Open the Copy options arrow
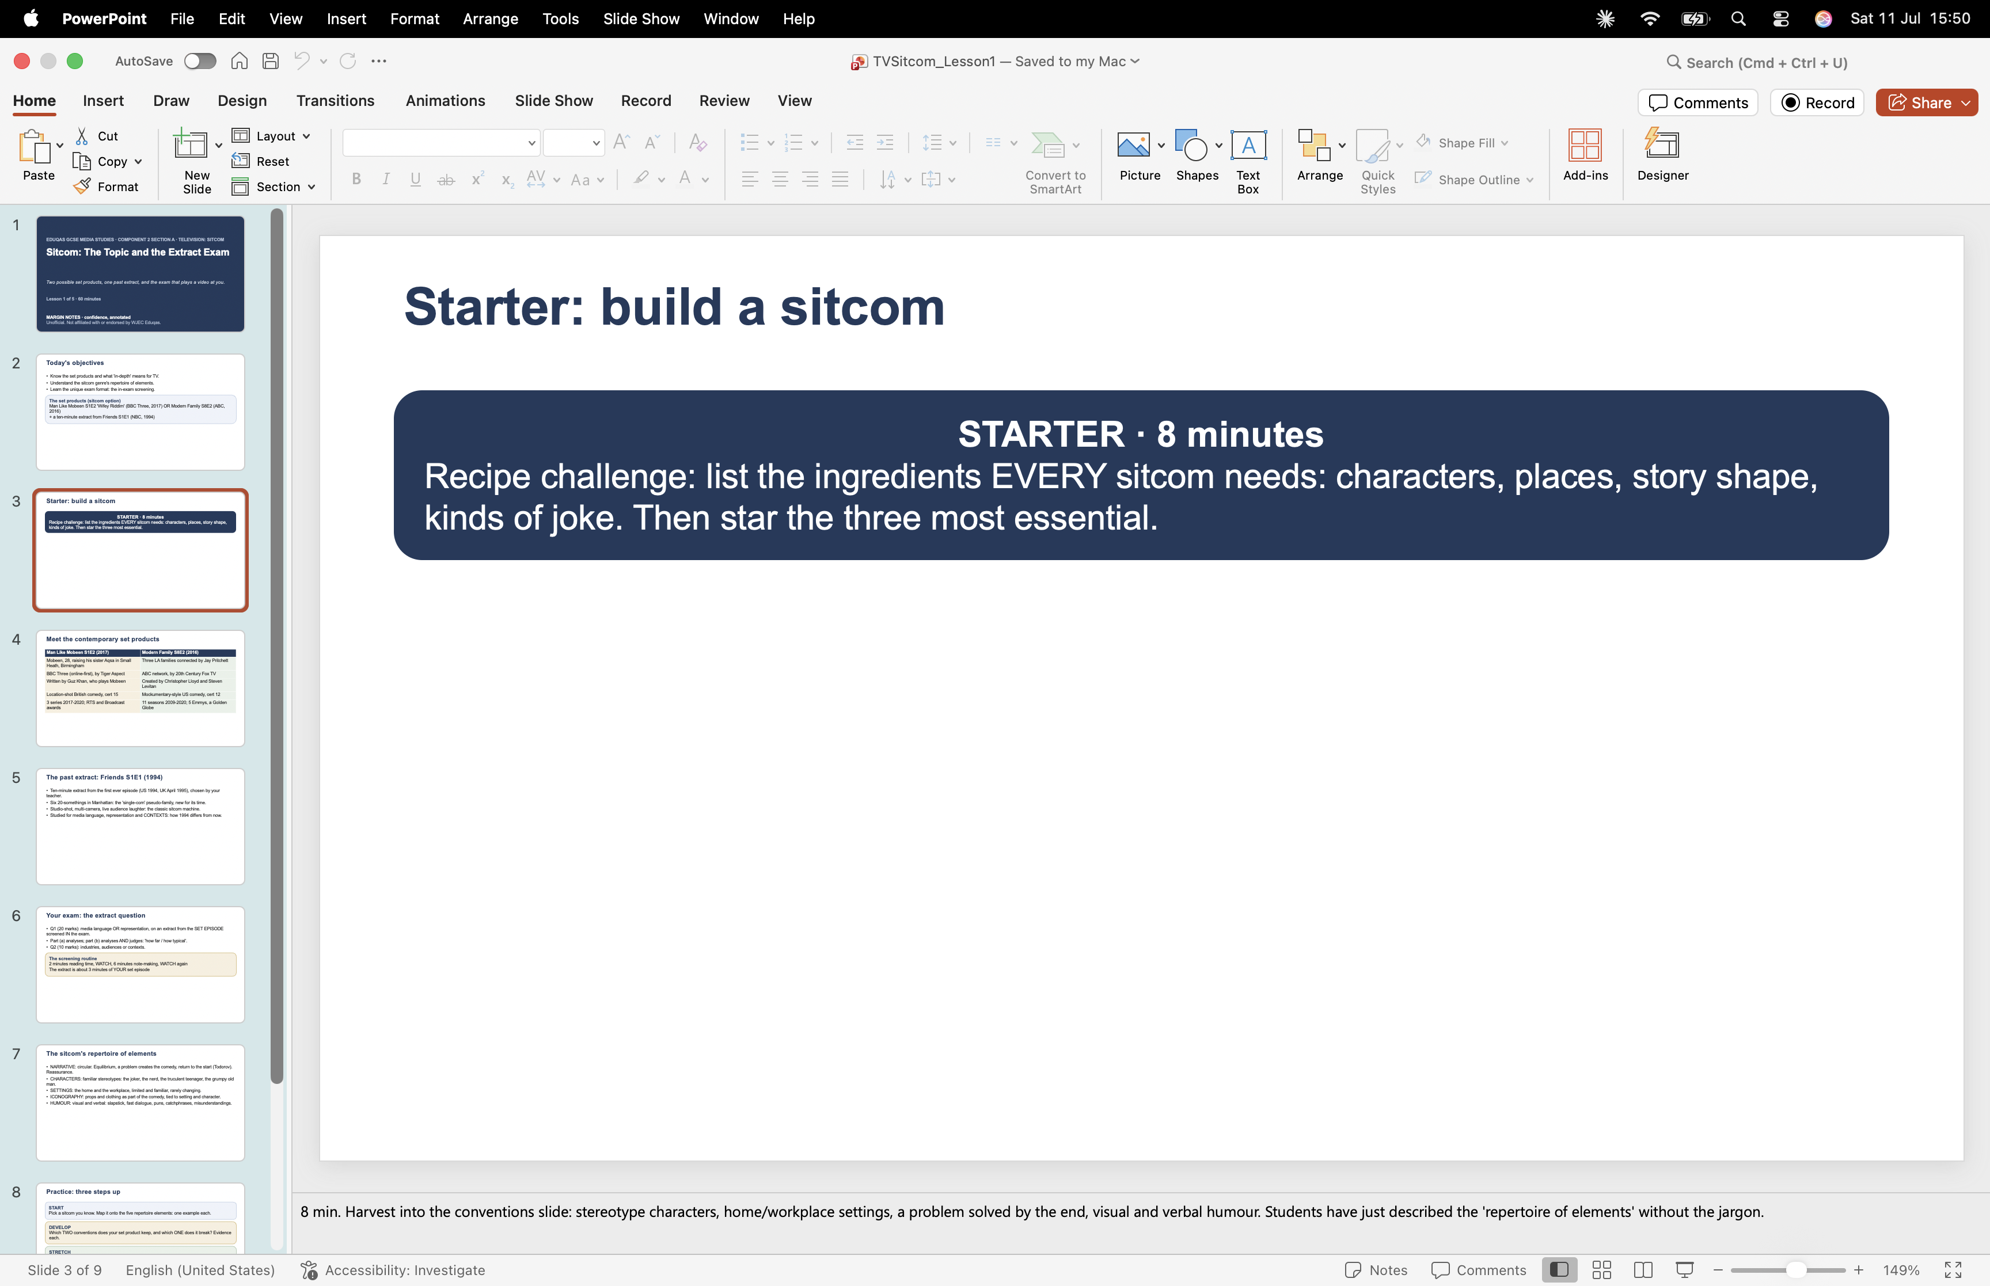 tap(139, 162)
